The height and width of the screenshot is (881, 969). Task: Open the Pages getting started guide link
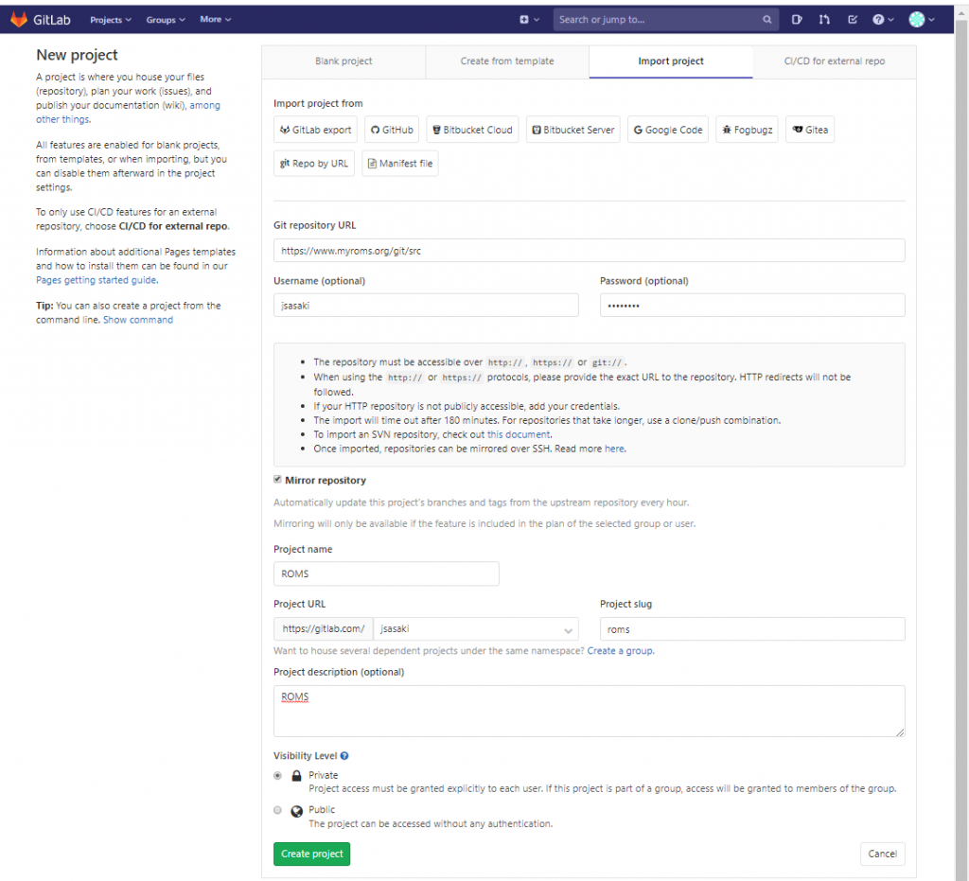(x=96, y=280)
